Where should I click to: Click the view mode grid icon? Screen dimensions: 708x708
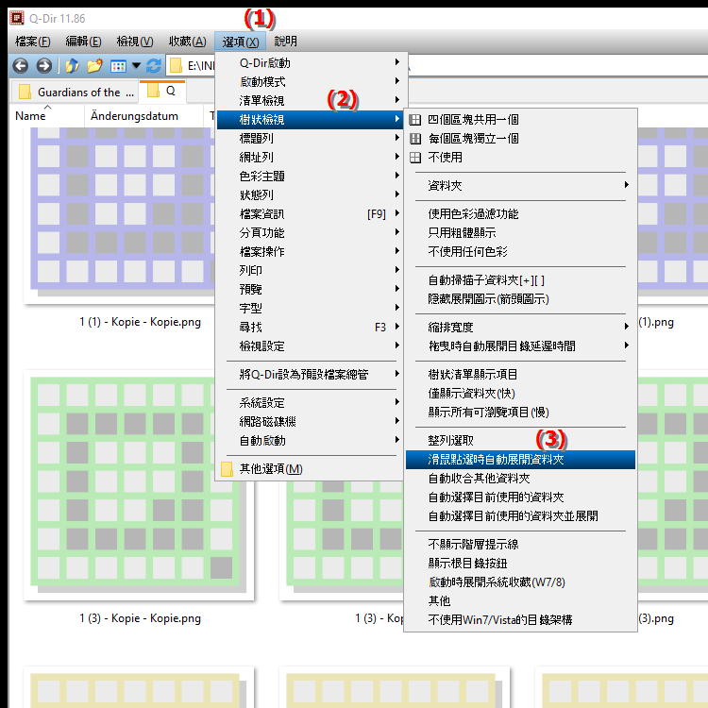(118, 66)
